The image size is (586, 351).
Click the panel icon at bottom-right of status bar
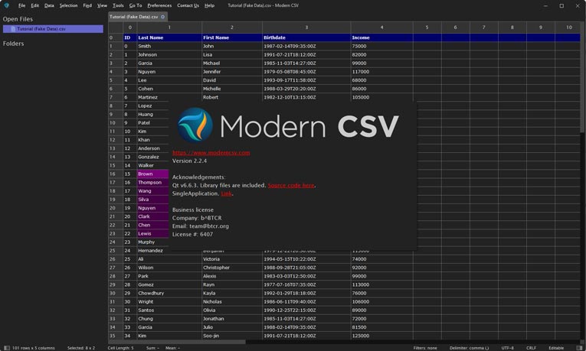(x=579, y=348)
